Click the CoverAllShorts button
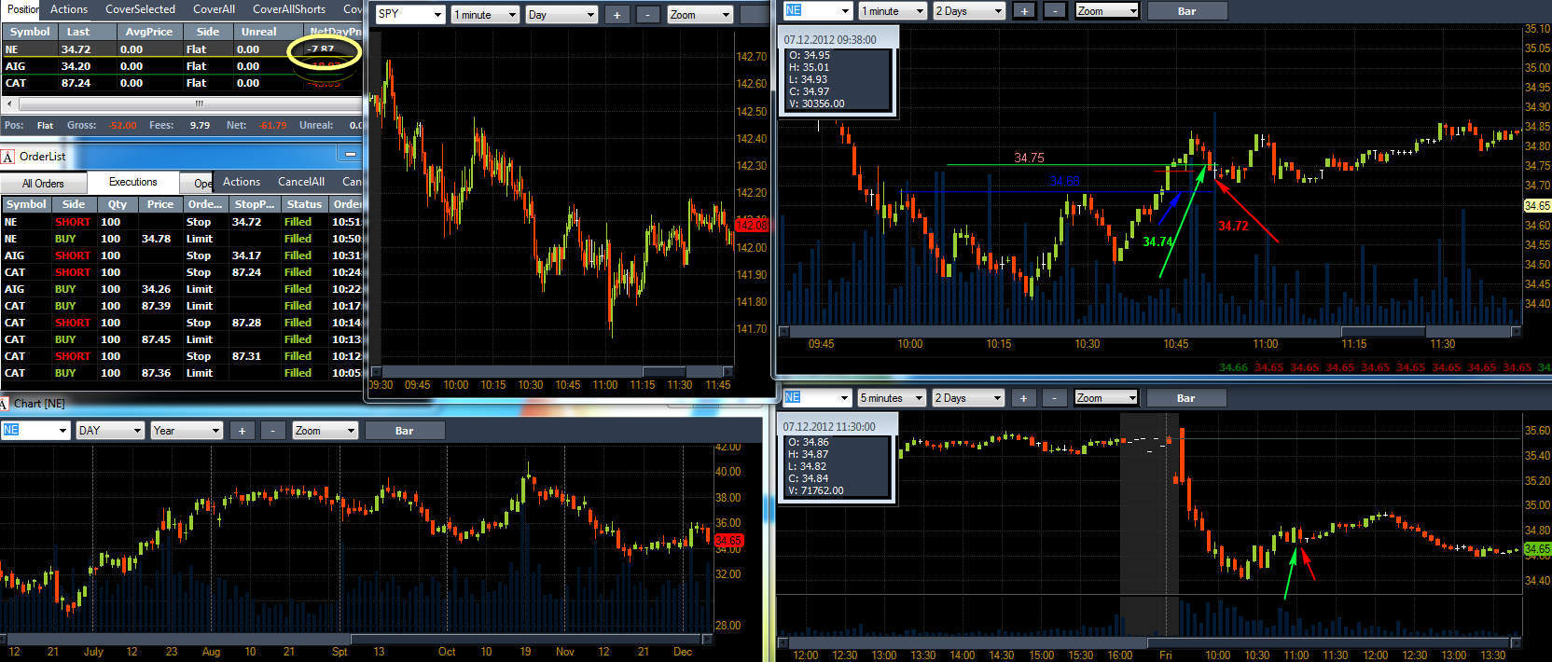Screen dimensions: 1552x662 (x=289, y=9)
